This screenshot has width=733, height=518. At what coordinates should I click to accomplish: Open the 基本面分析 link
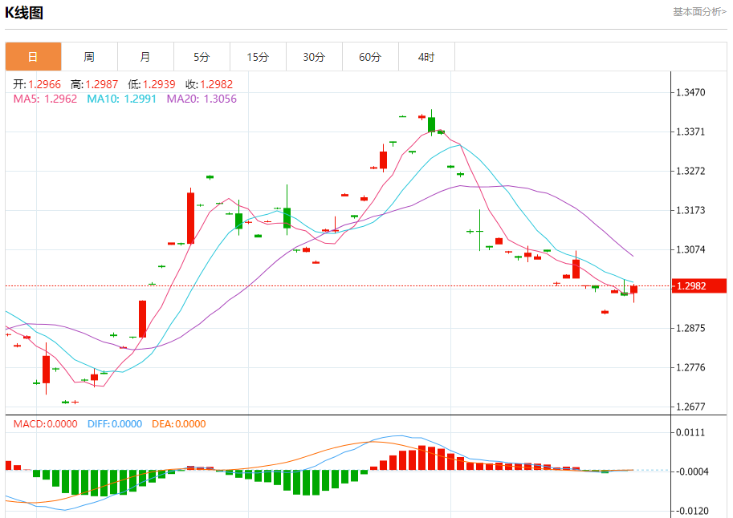coord(698,12)
